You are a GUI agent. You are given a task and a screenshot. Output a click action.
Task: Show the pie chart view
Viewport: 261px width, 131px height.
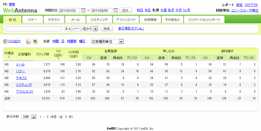(x=35, y=41)
